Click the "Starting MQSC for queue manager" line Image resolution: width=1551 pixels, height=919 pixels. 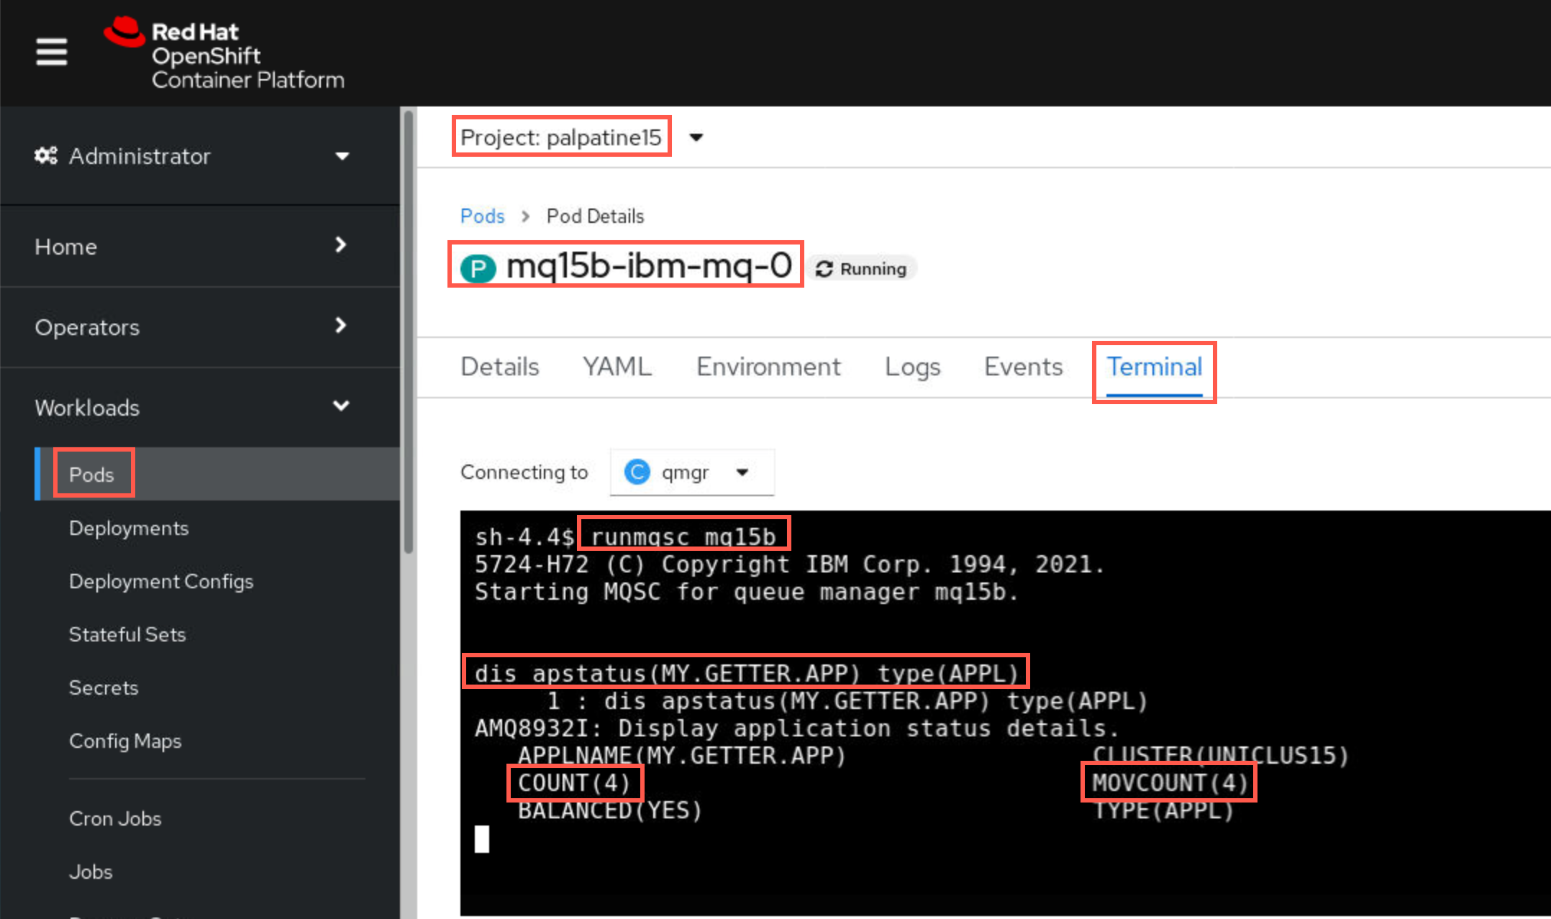pos(747,592)
